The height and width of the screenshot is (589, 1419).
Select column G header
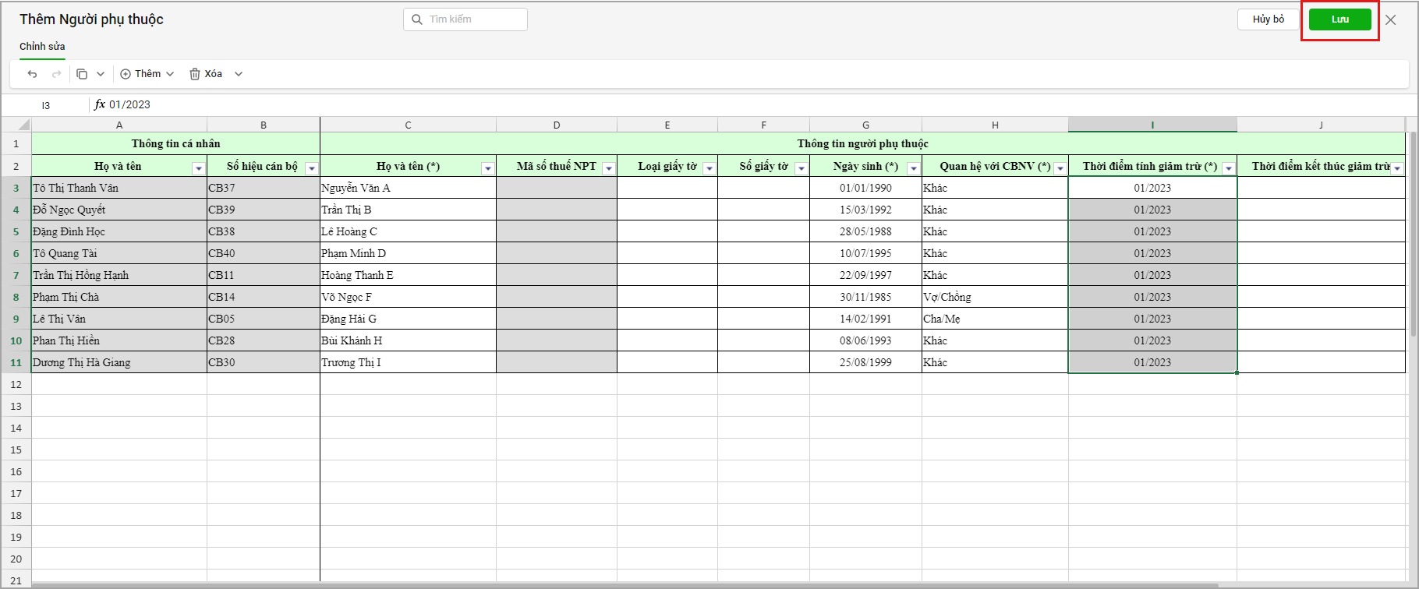point(865,125)
